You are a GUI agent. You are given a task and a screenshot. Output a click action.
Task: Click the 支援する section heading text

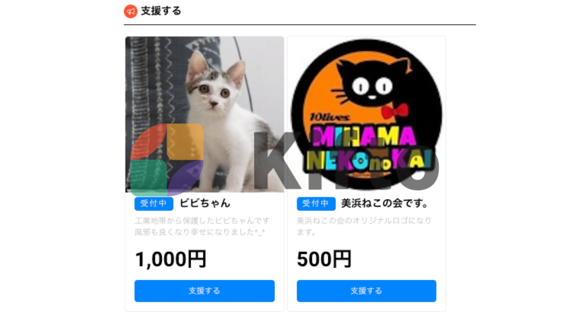[x=161, y=11]
